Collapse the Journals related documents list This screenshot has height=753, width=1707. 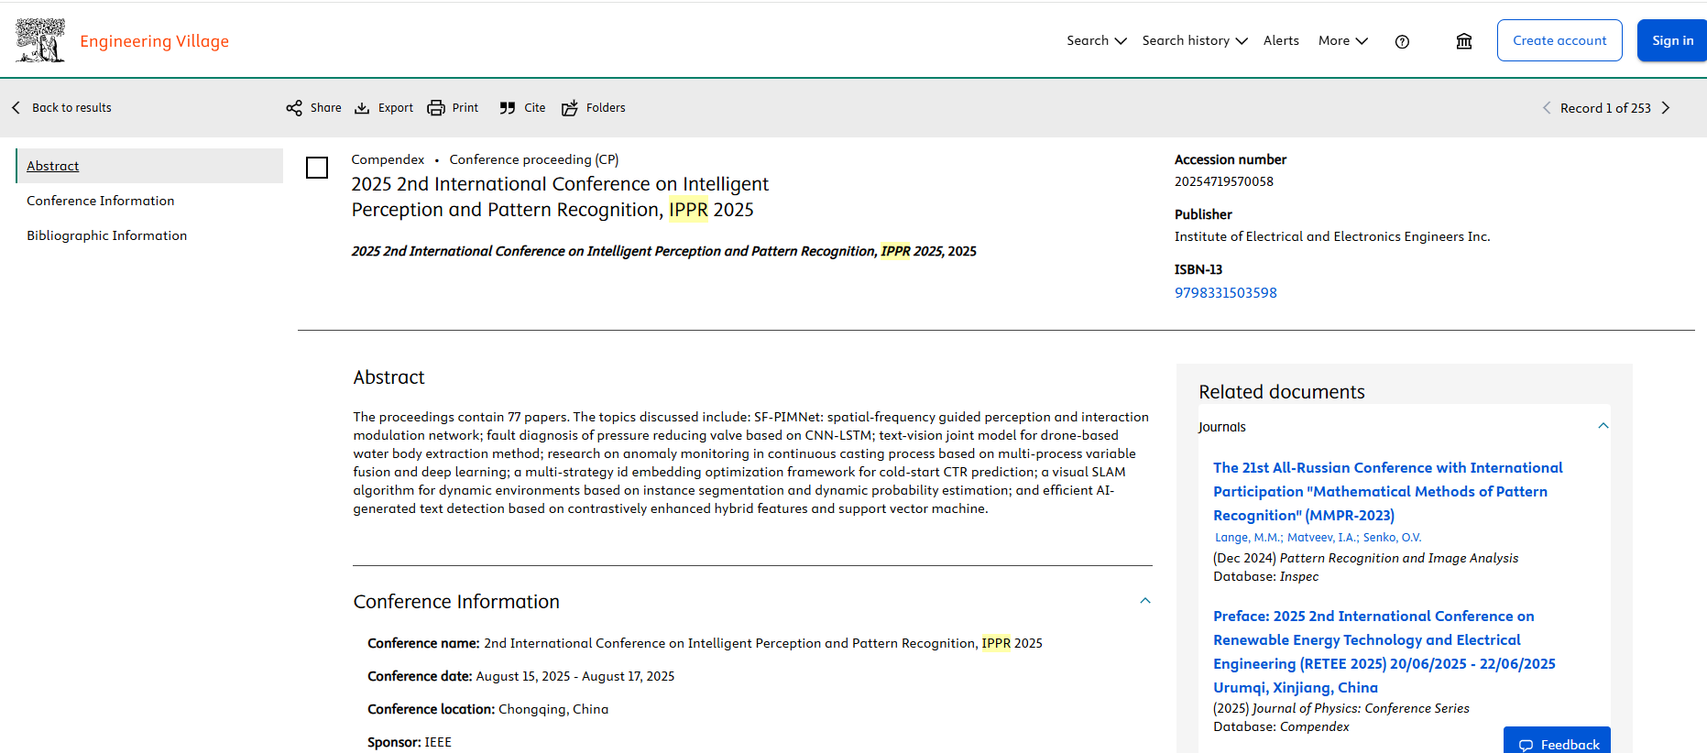(1603, 426)
